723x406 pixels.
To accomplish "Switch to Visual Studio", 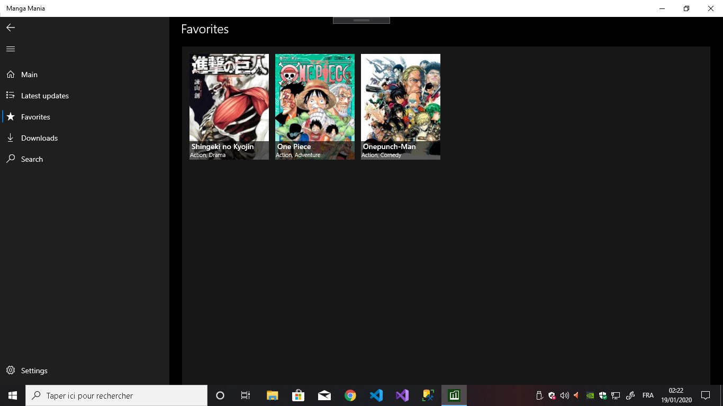I will pos(402,395).
